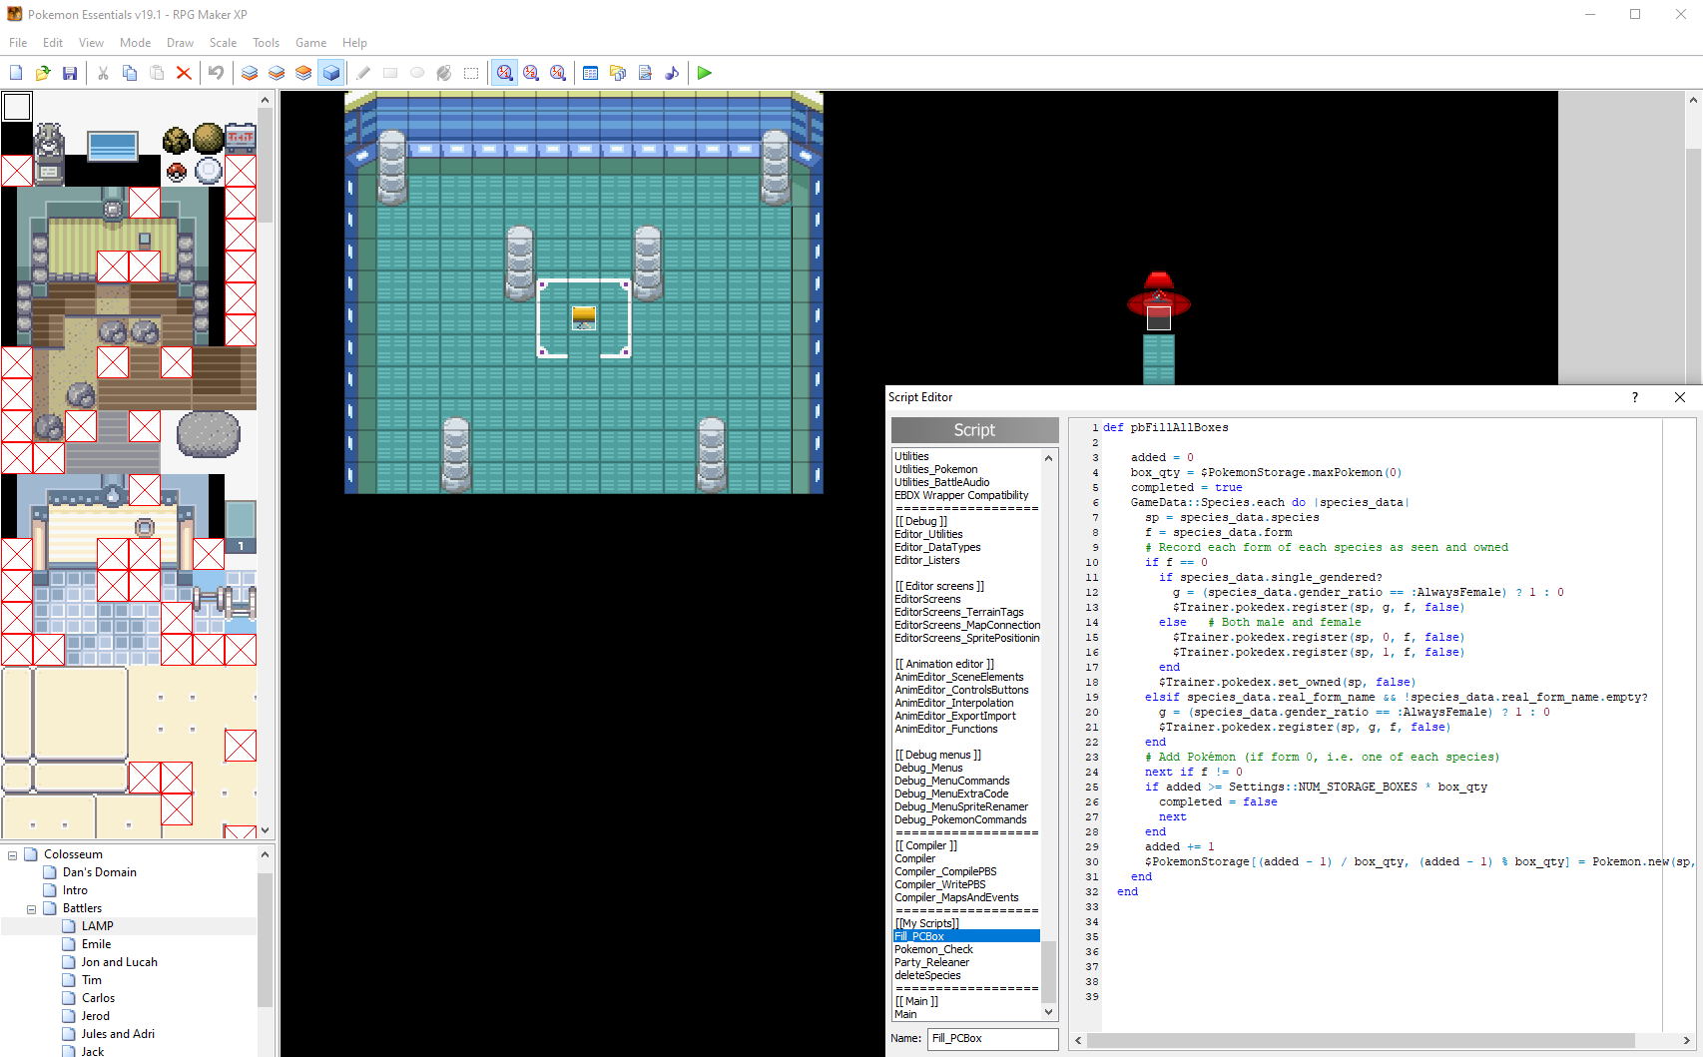Click the script Name input field
The height and width of the screenshot is (1057, 1703).
(x=992, y=1039)
